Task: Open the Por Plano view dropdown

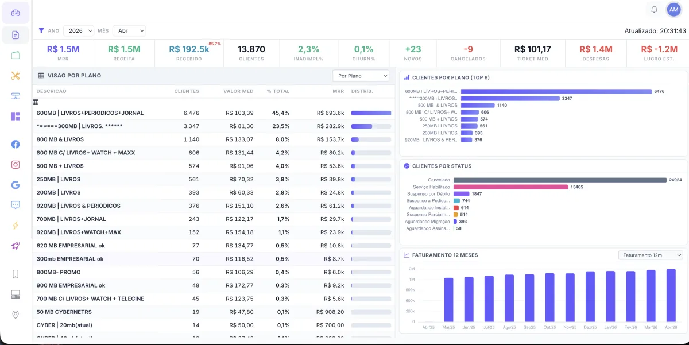Action: click(x=361, y=76)
